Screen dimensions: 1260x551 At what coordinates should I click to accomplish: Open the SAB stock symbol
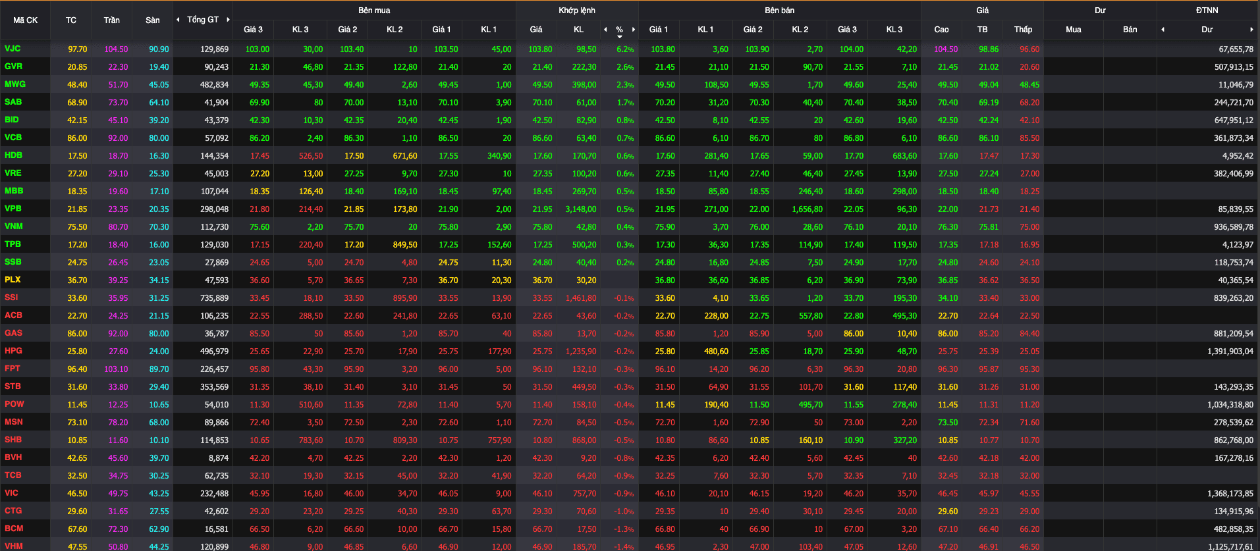click(x=13, y=102)
